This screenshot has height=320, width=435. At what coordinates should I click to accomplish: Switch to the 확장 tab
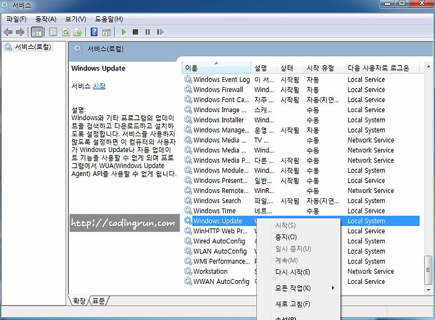coord(79,301)
